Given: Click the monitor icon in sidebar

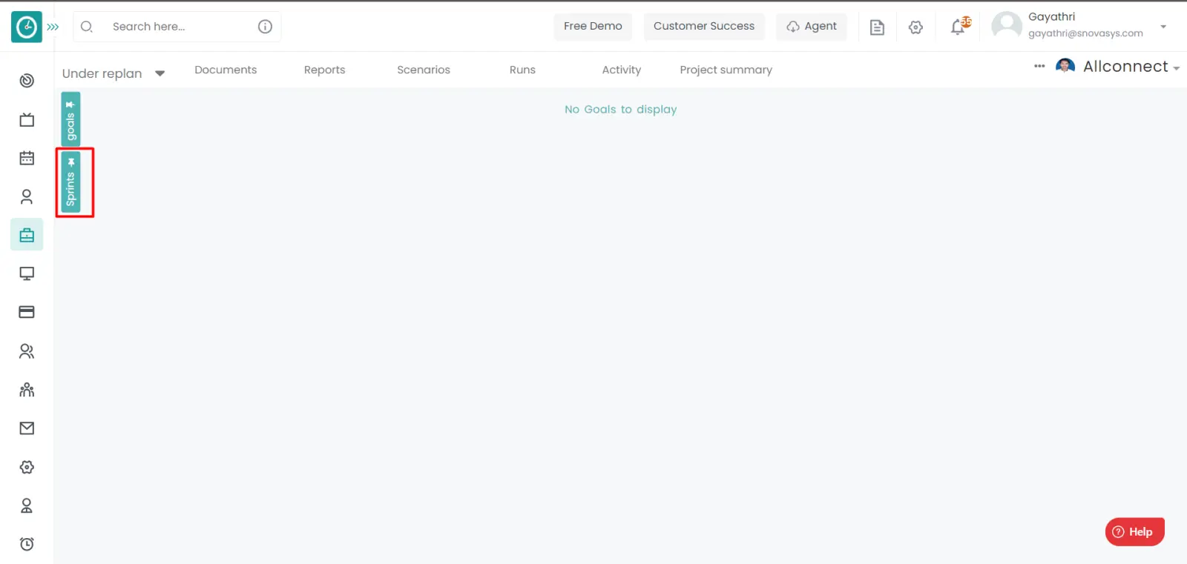Looking at the screenshot, I should pyautogui.click(x=27, y=273).
